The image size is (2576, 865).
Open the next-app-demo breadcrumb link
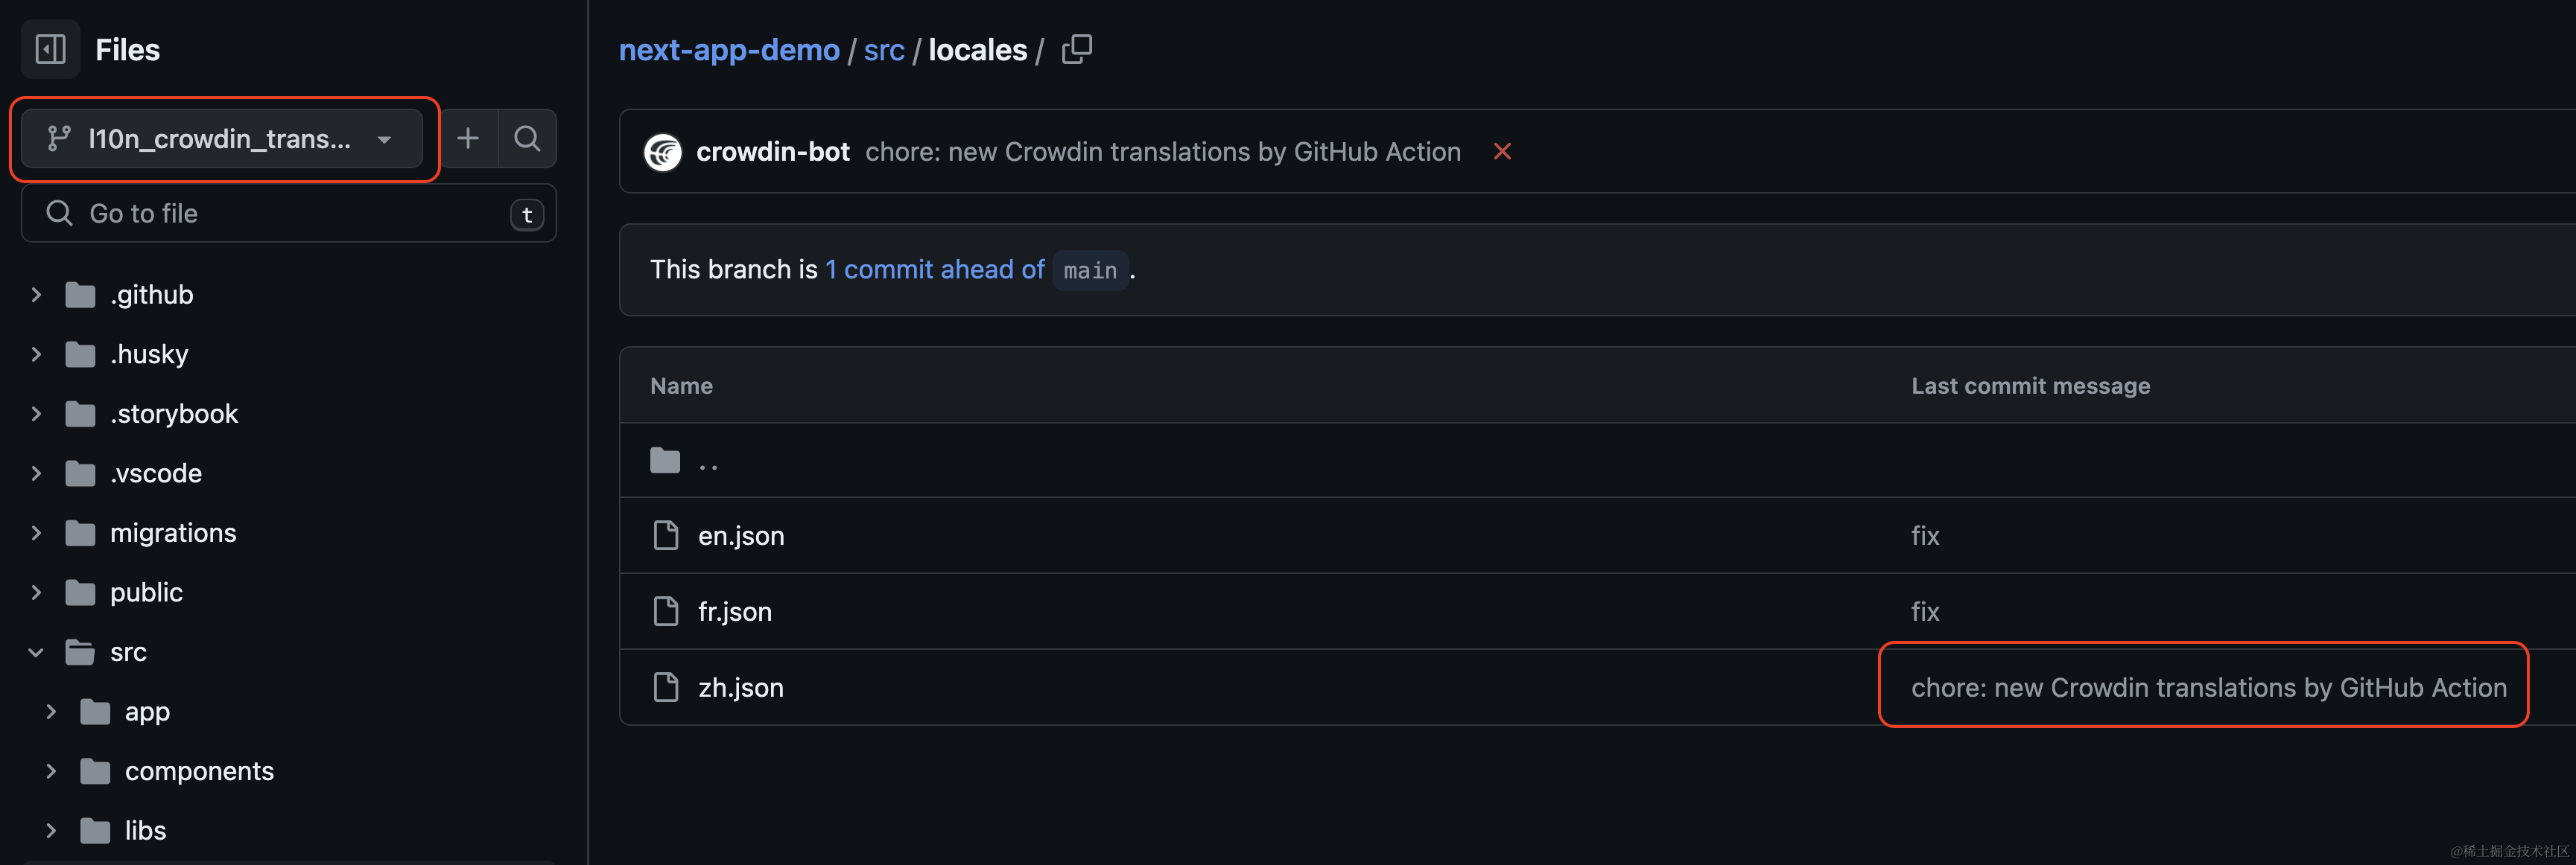click(x=729, y=50)
